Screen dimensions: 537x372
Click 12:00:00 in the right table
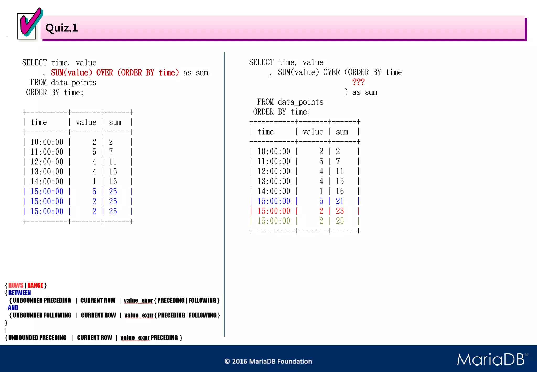pos(274,171)
